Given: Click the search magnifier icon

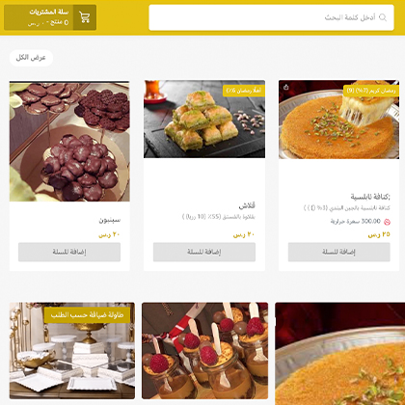Looking at the screenshot, I should coord(383,17).
